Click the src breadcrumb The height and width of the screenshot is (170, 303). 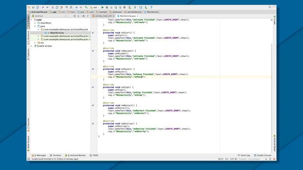pos(62,12)
